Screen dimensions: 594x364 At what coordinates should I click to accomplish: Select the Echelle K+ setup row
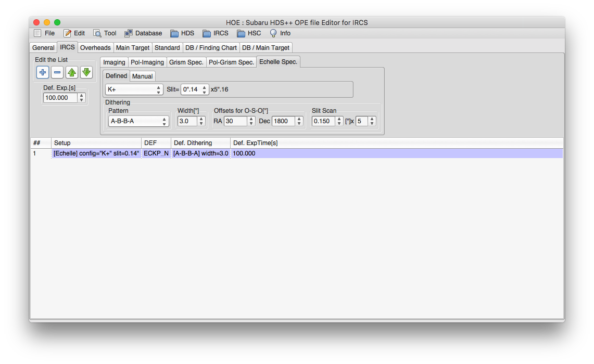click(x=96, y=153)
